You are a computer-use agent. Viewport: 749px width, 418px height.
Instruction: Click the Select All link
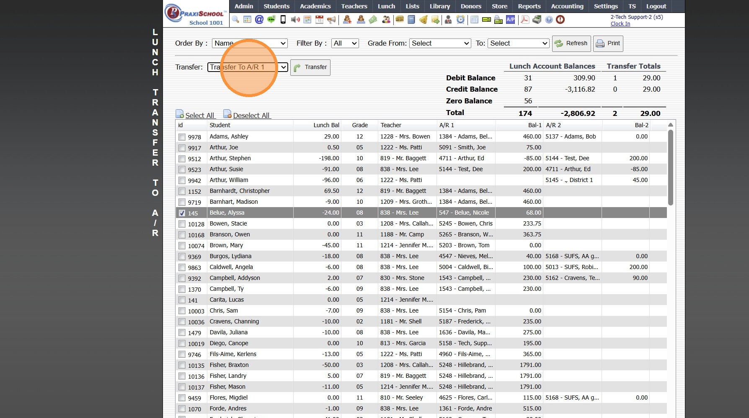200,115
